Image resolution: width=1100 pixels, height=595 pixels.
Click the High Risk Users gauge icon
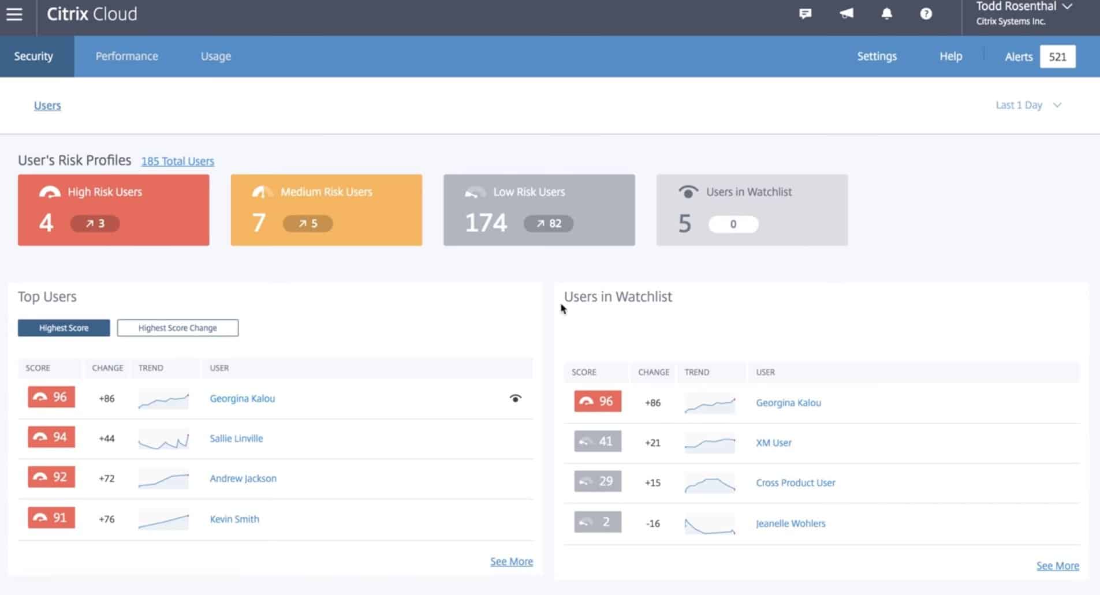(50, 192)
